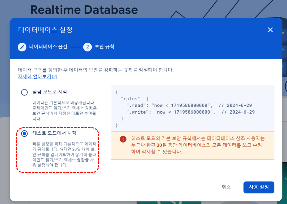The height and width of the screenshot is (204, 287).
Task: Click the 사용 설정 button
Action: pyautogui.click(x=259, y=187)
